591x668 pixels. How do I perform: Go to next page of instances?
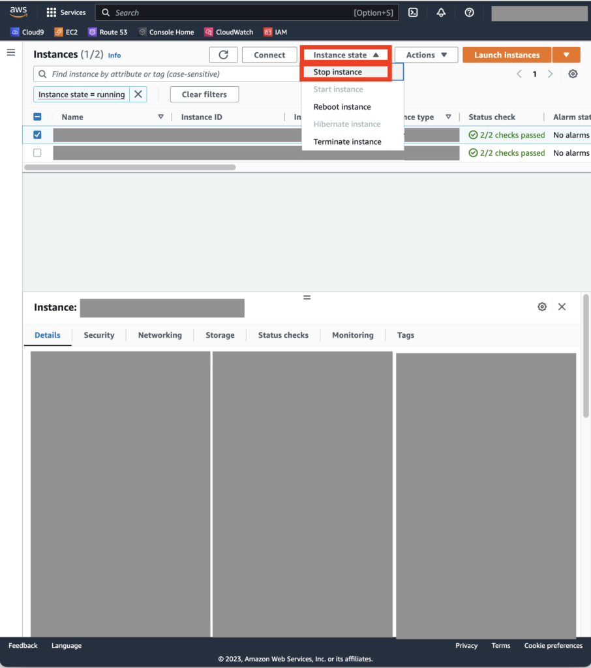(550, 74)
